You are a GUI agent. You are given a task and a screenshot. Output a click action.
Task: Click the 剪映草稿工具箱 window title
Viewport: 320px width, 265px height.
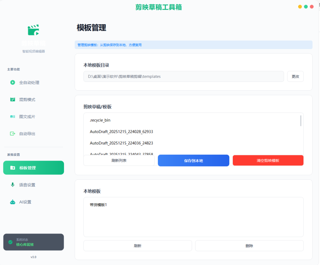[x=158, y=7]
